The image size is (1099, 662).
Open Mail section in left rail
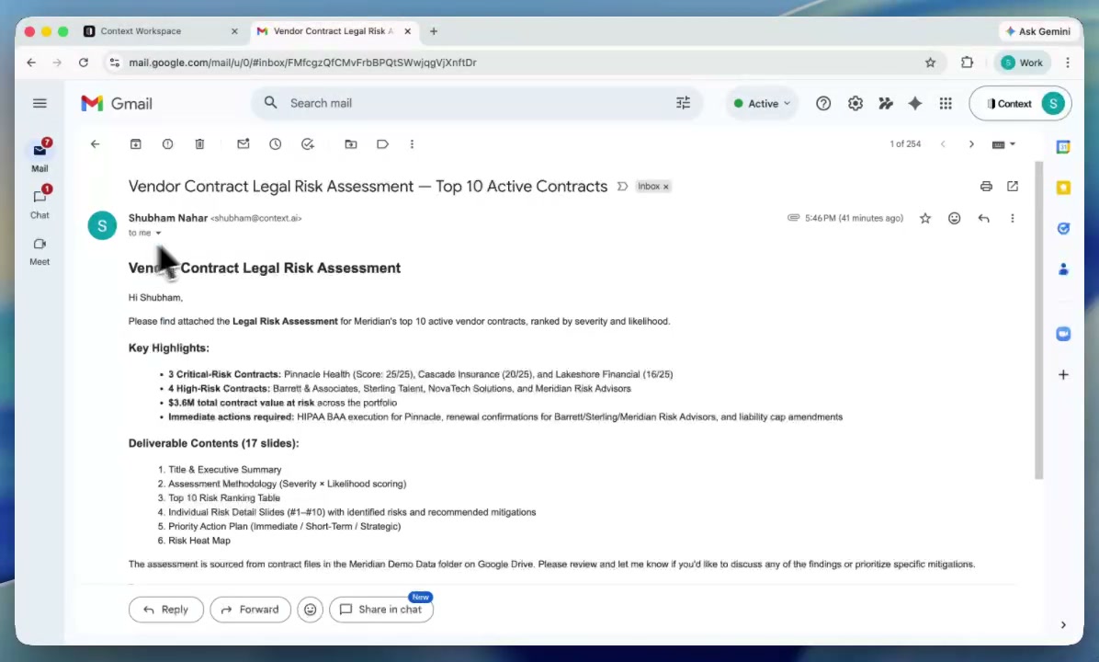point(40,155)
